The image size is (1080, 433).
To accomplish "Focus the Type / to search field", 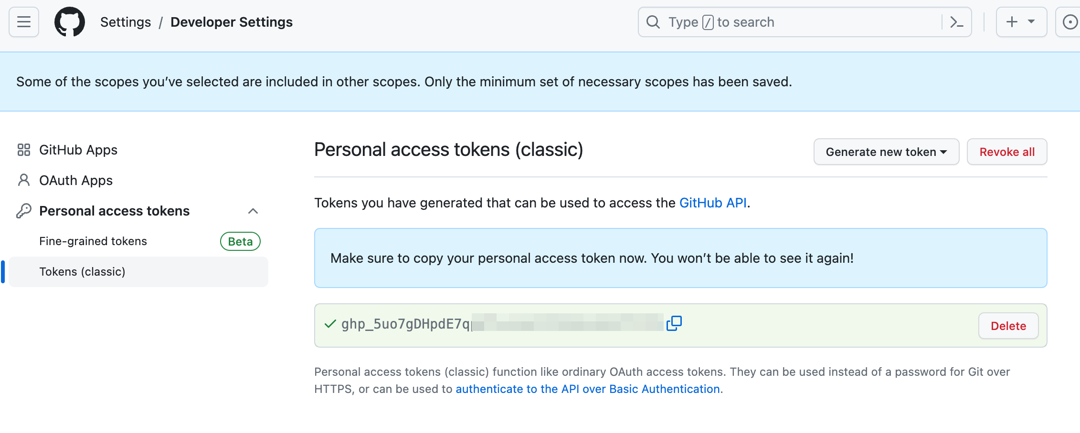I will click(805, 22).
